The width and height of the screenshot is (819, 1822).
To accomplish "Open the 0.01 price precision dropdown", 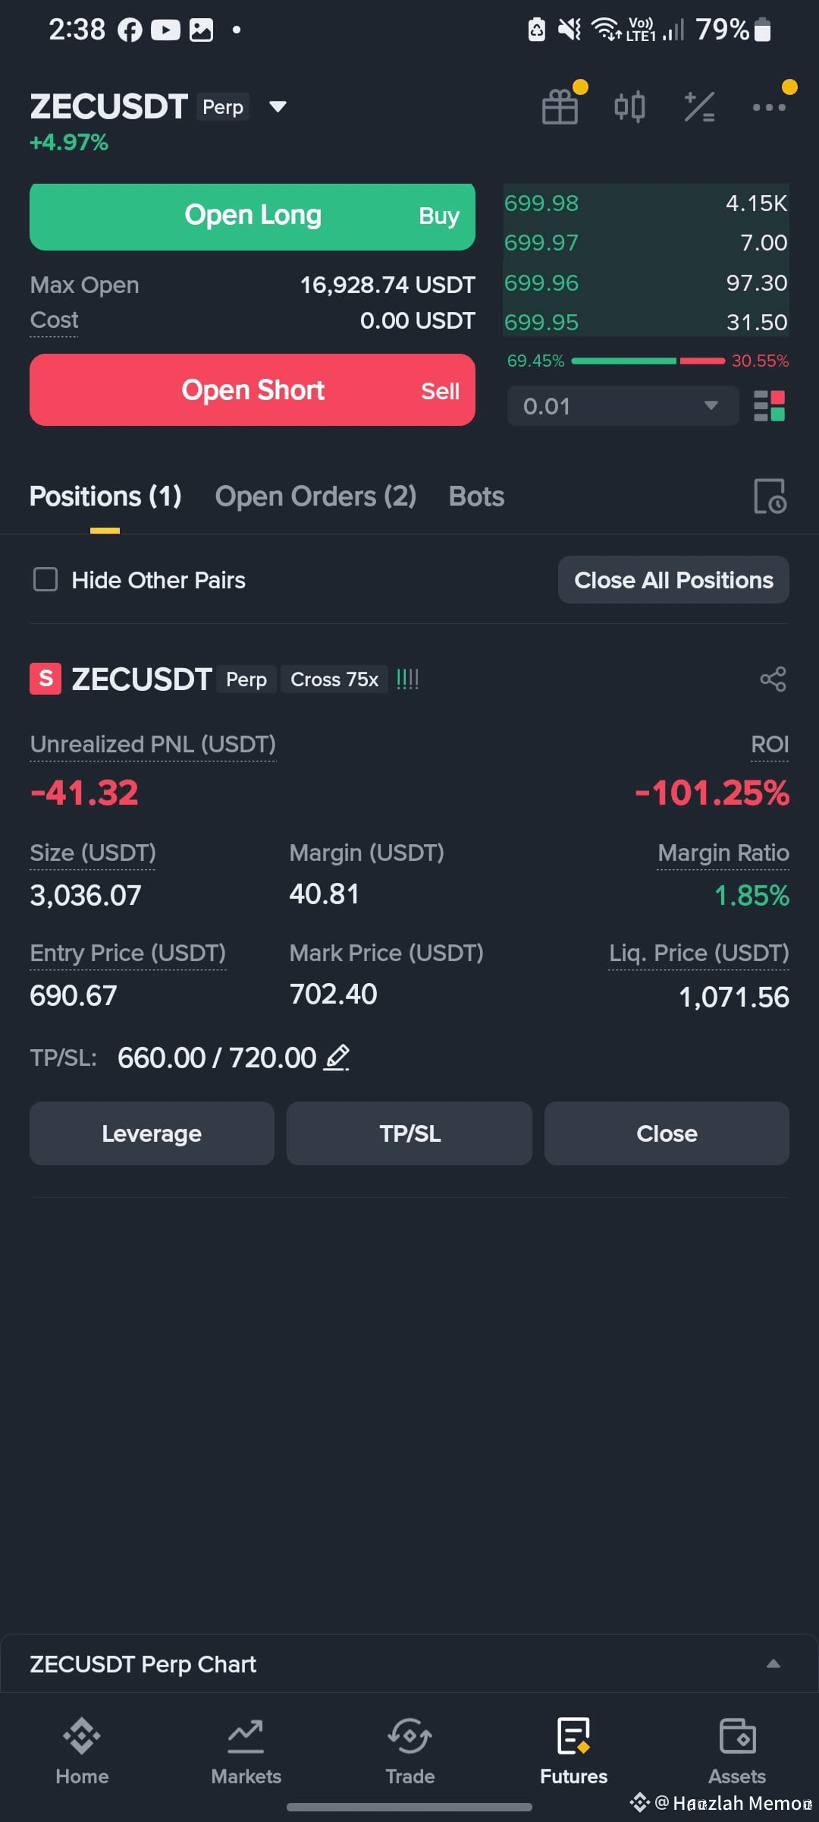I will pos(623,406).
